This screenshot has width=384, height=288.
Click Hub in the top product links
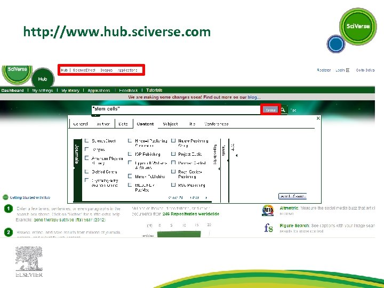point(64,70)
